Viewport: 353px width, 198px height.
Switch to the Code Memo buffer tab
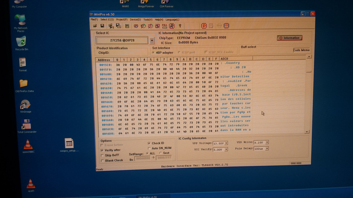[301, 50]
